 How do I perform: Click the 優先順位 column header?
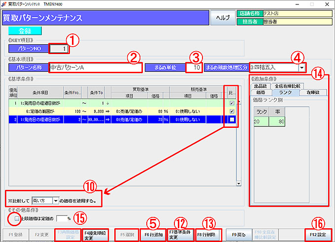[x=13, y=92]
